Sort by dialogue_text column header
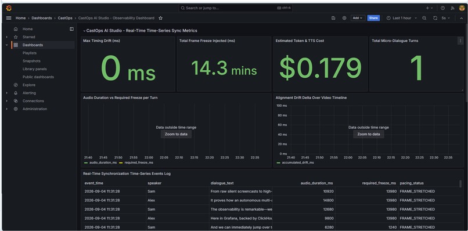 [222, 183]
